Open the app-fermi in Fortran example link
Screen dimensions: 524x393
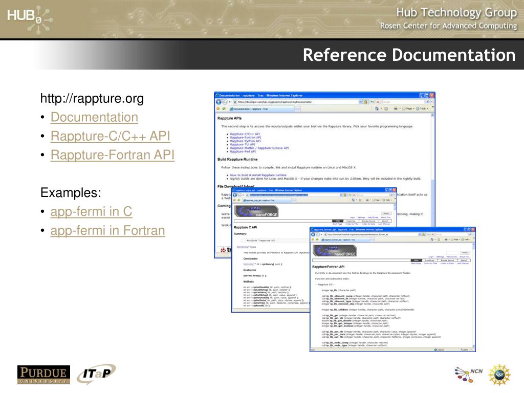(107, 231)
